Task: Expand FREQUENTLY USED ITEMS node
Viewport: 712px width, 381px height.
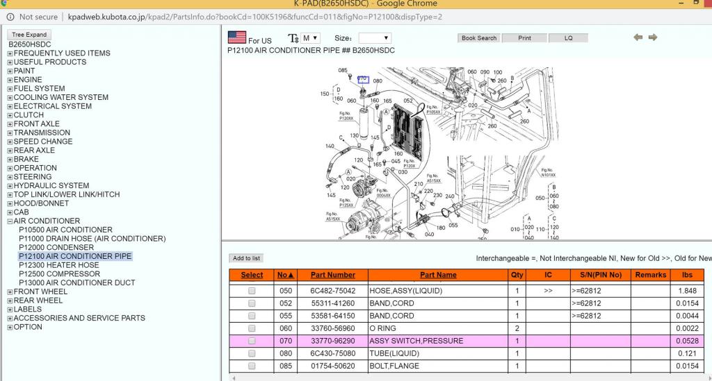Action: [10, 53]
